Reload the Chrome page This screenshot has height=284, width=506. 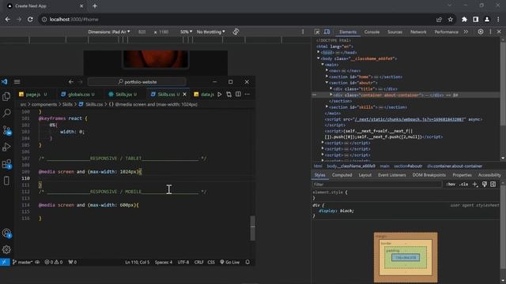tap(30, 19)
